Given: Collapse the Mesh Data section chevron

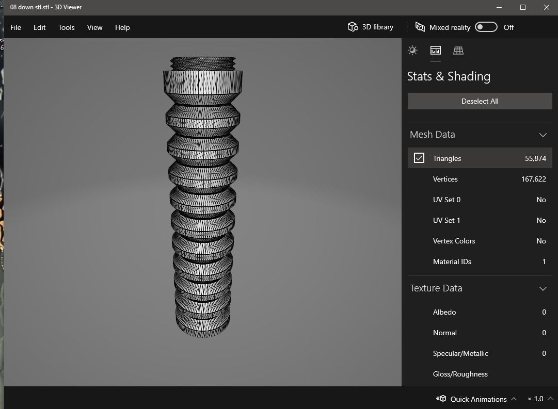Looking at the screenshot, I should [x=543, y=135].
